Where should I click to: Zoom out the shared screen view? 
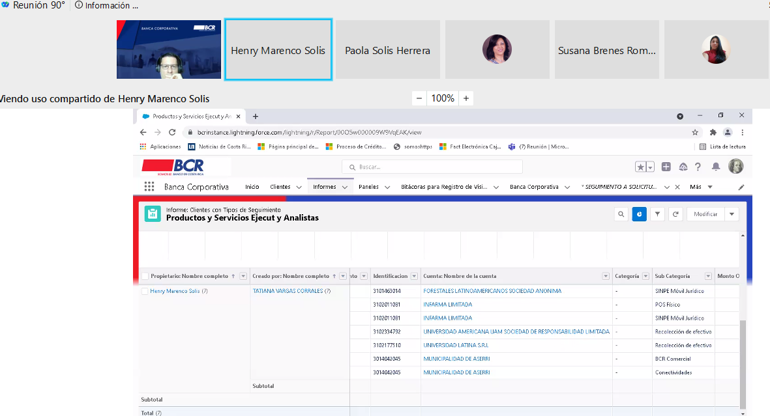pyautogui.click(x=419, y=98)
